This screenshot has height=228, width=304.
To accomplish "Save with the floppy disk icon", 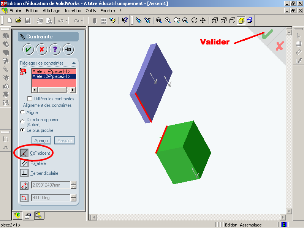I will pyautogui.click(x=28, y=21).
